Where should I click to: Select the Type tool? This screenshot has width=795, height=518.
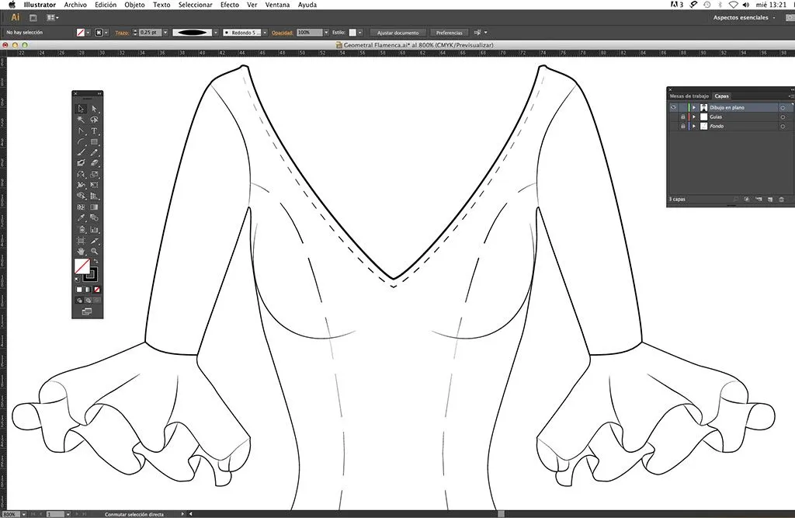click(94, 131)
